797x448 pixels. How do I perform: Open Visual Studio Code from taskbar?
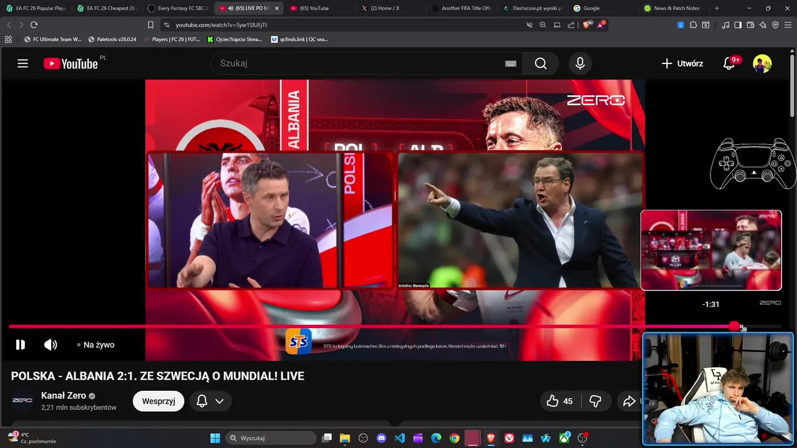[x=400, y=438]
